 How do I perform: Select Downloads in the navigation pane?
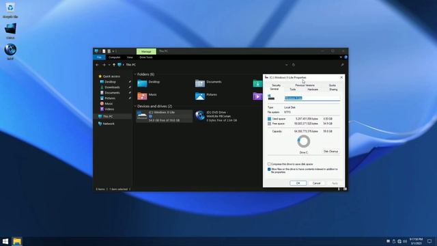(x=112, y=87)
